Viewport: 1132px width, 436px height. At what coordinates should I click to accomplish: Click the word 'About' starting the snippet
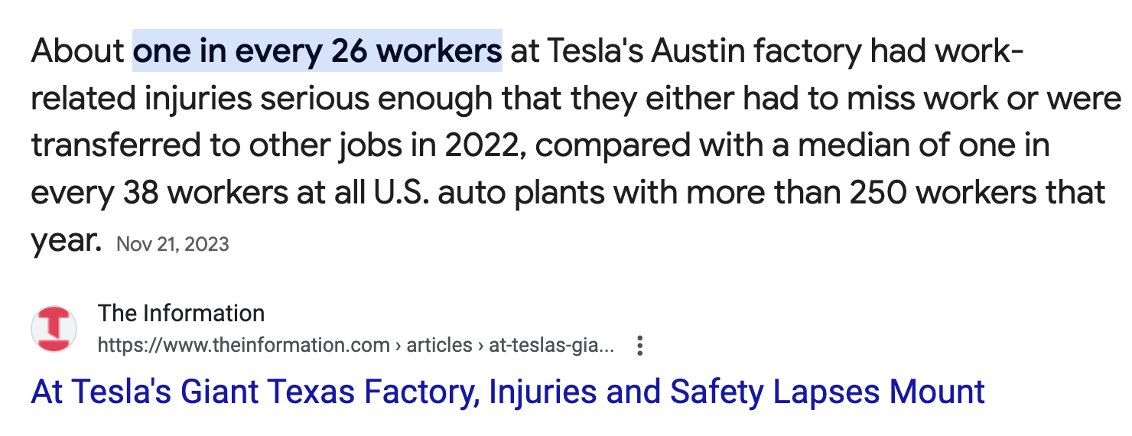[77, 51]
